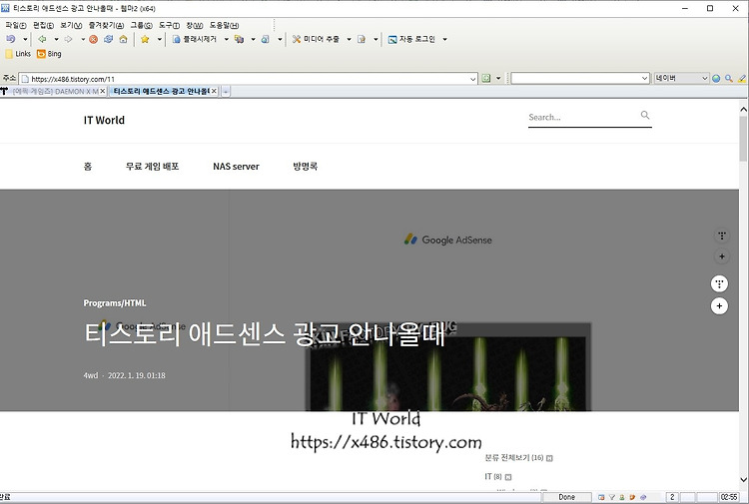Open the 창 menu
749x504 pixels.
point(195,25)
